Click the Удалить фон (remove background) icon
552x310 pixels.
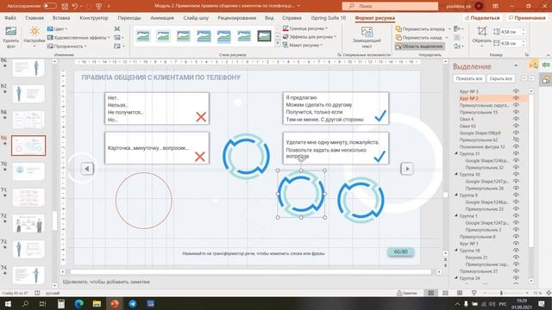click(10, 31)
